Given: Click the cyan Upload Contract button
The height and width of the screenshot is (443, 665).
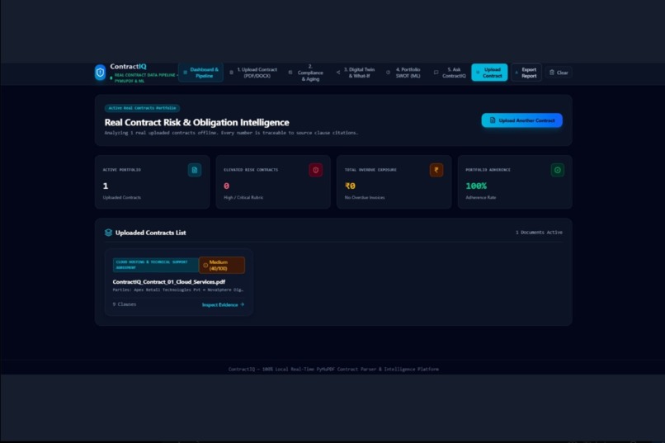Looking at the screenshot, I should [489, 73].
